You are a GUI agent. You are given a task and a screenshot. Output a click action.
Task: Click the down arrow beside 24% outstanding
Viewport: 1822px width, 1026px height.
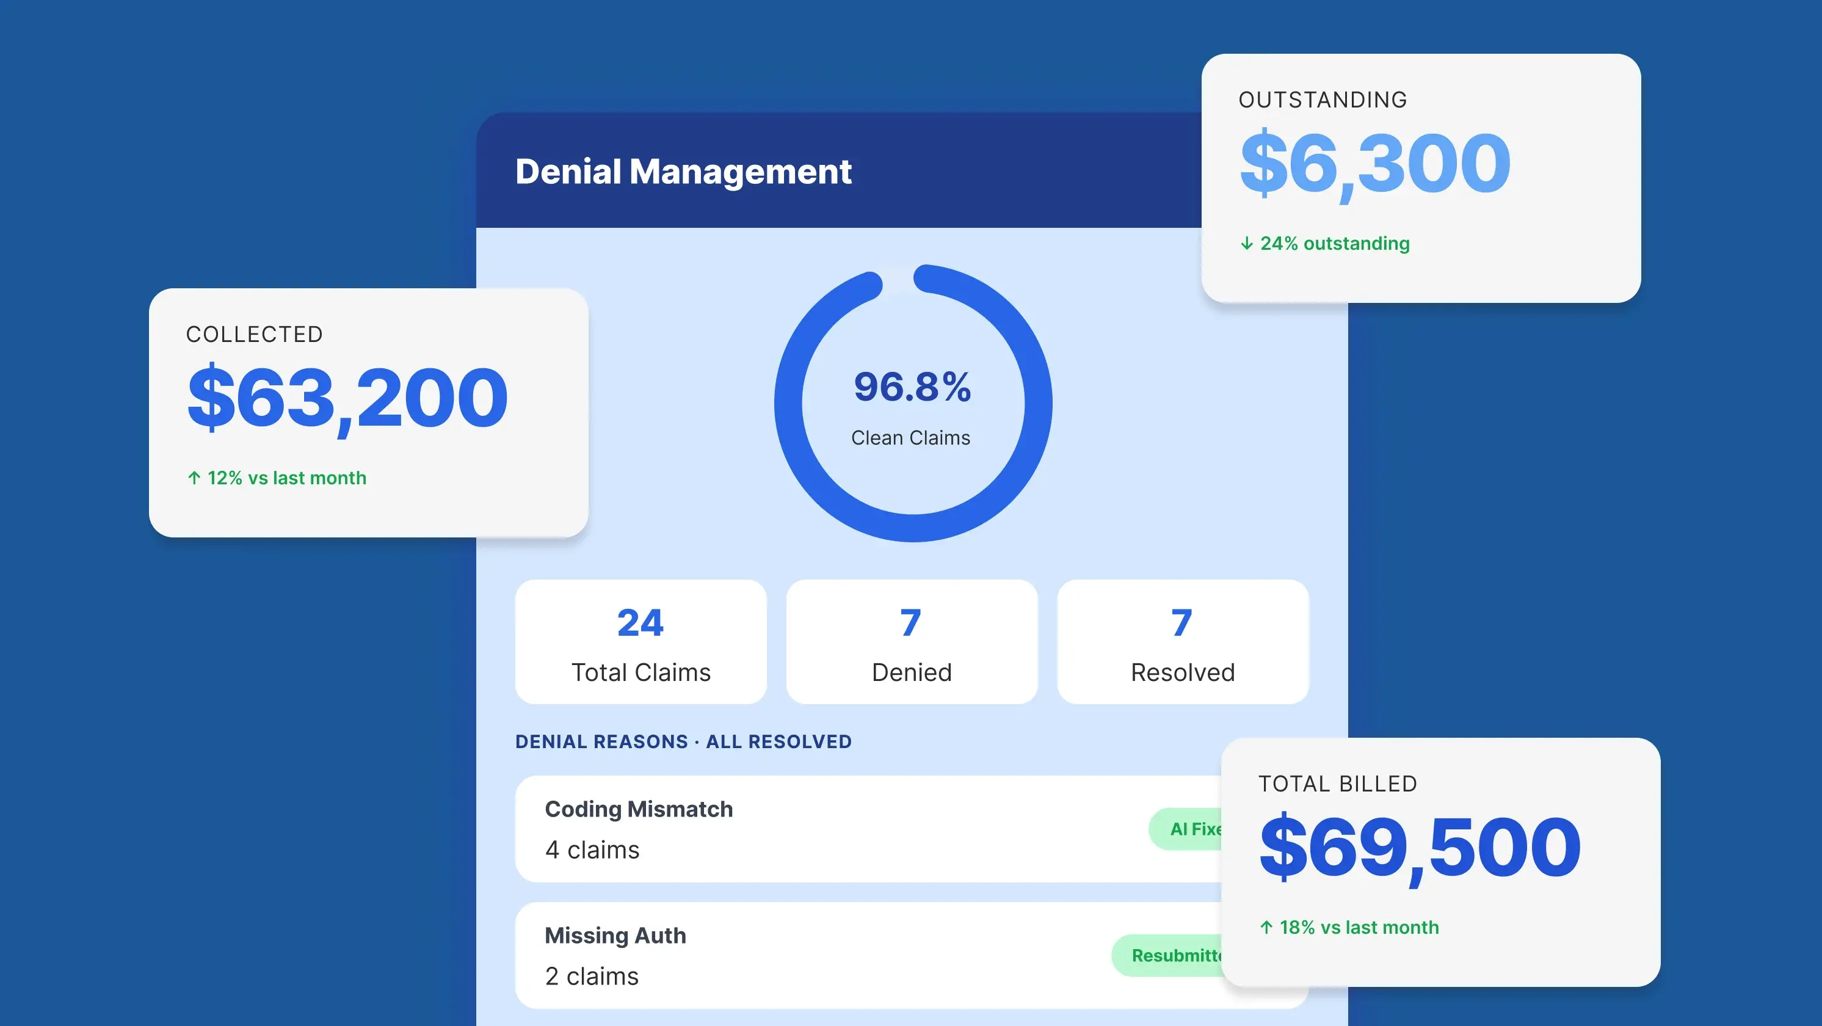(x=1247, y=244)
